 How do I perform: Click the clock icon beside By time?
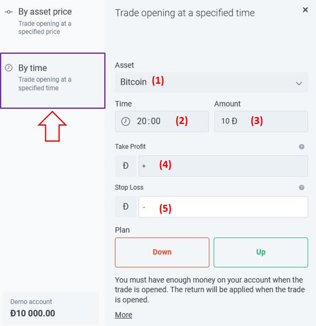tap(9, 68)
